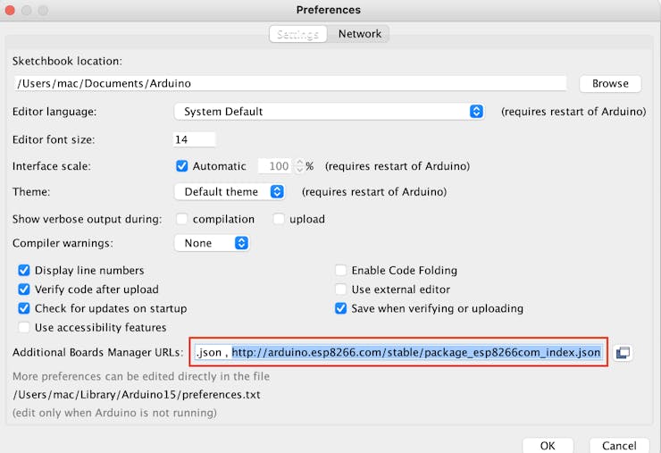The height and width of the screenshot is (453, 661).
Task: Disable Check for updates on startup
Action: (x=24, y=308)
